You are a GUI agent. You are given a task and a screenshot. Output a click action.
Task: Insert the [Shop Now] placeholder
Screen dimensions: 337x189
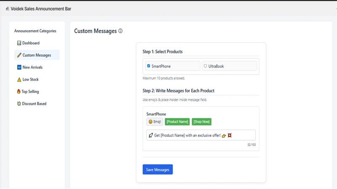point(202,122)
